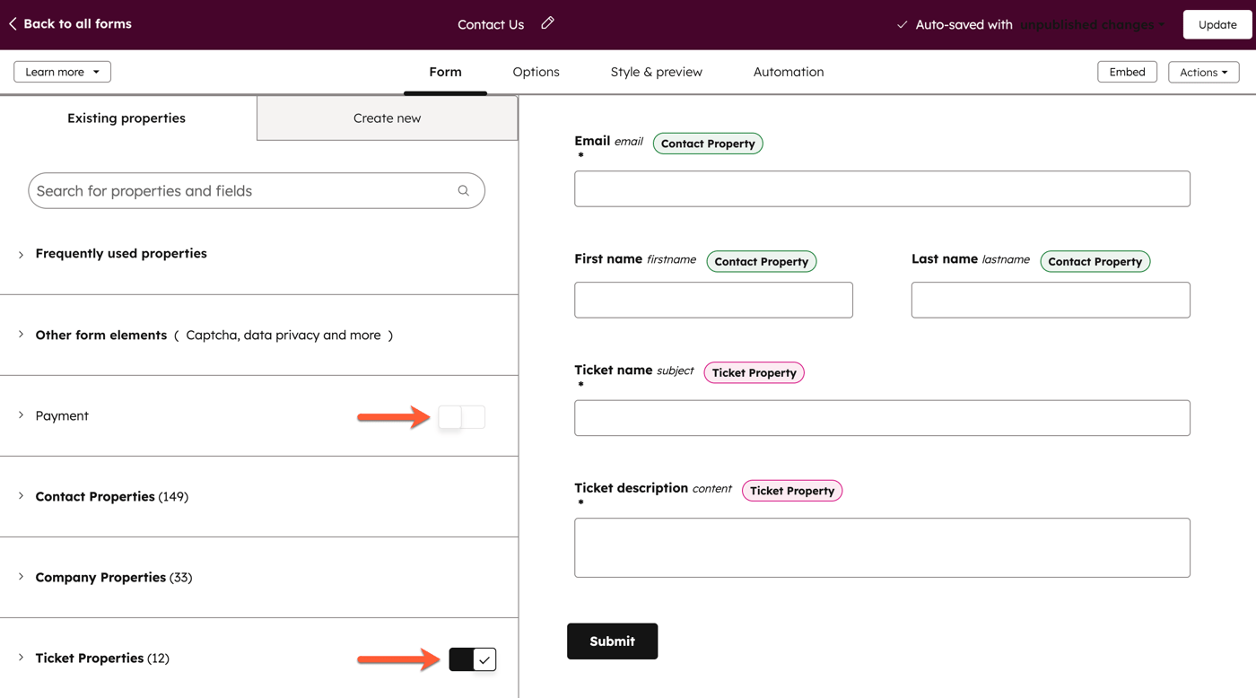
Task: Click the search magnifier icon
Action: tap(463, 190)
